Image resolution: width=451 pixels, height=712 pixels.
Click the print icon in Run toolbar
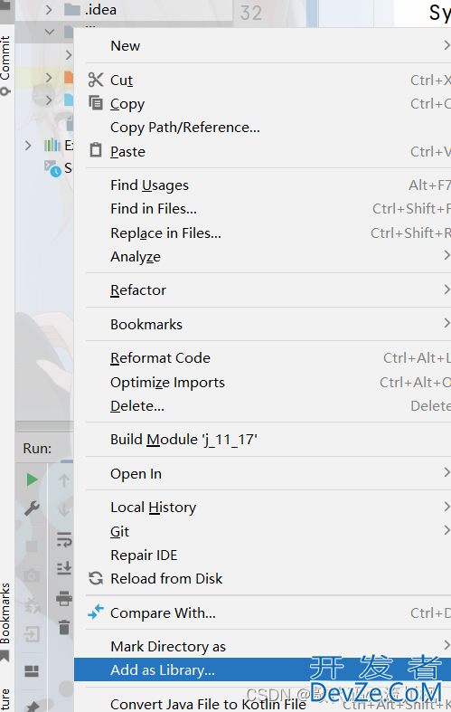pyautogui.click(x=64, y=599)
